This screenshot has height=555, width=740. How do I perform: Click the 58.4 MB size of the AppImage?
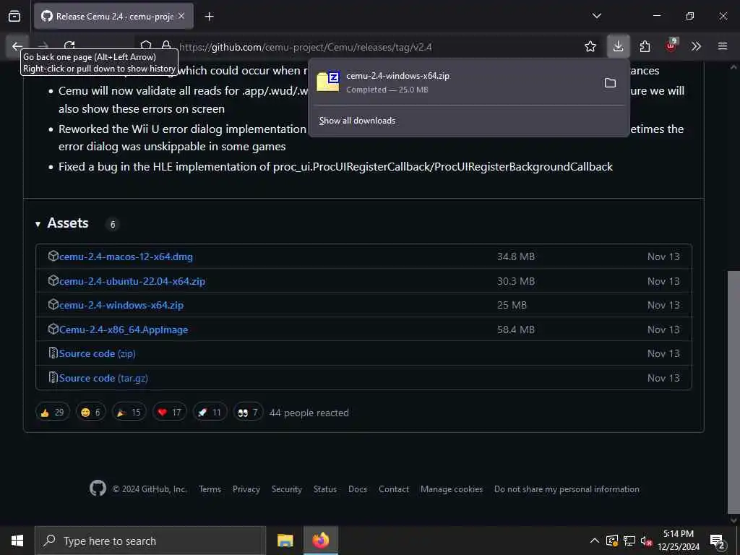pyautogui.click(x=516, y=330)
